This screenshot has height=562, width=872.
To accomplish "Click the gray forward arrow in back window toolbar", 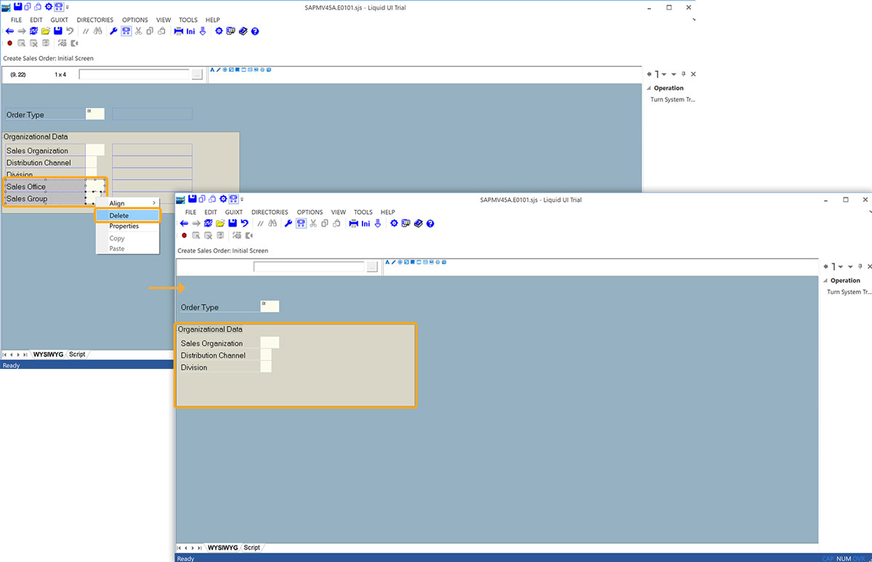I will [x=22, y=31].
